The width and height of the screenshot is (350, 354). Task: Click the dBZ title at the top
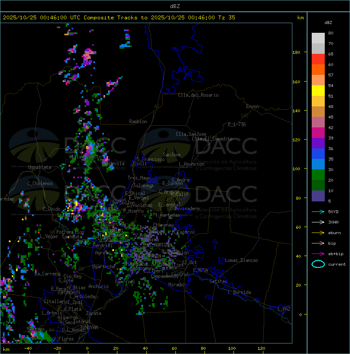pos(175,6)
